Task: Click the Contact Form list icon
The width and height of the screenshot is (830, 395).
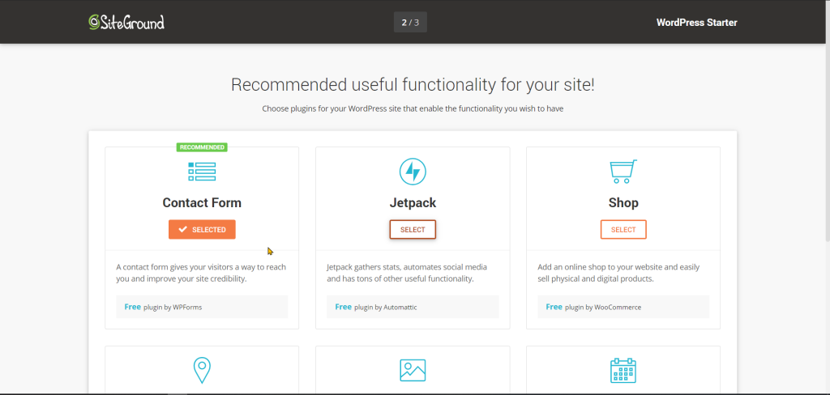Action: pos(202,172)
